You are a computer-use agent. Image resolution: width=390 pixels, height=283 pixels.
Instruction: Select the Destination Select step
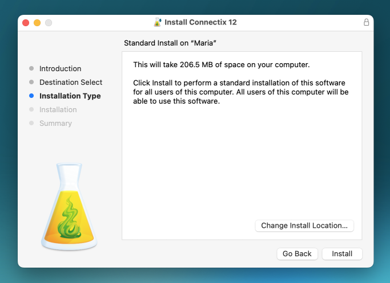click(x=71, y=83)
